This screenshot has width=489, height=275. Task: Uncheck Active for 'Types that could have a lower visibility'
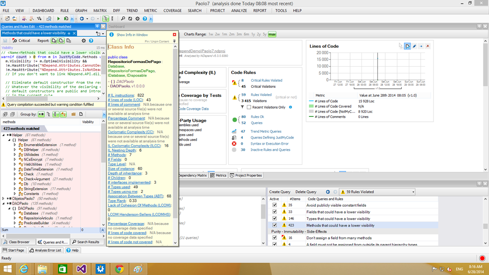pos(274,218)
